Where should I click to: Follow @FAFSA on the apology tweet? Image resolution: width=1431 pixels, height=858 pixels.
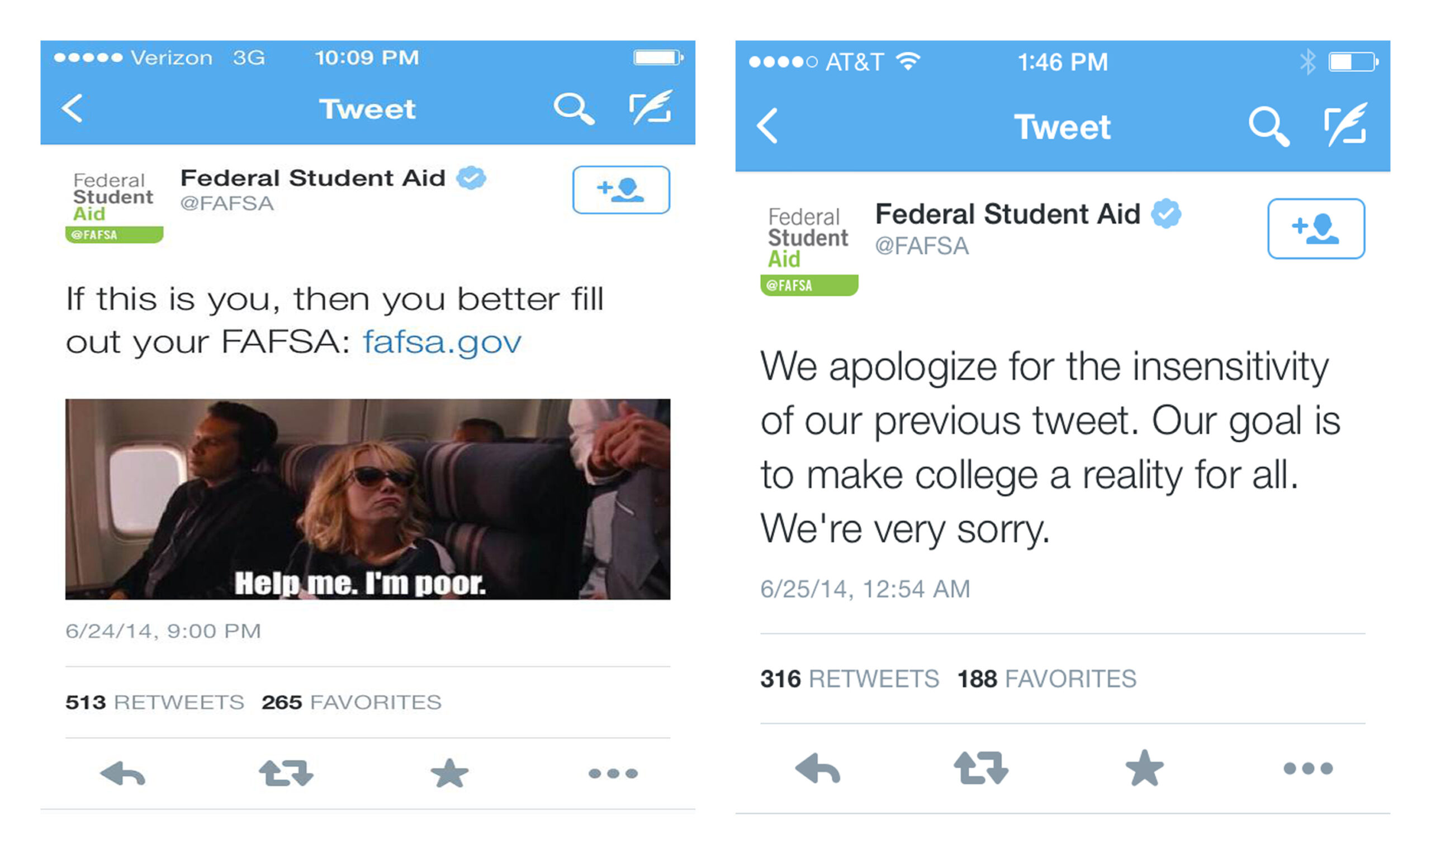pos(1315,228)
